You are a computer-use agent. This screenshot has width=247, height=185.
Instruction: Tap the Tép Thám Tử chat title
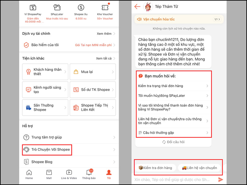point(166,6)
